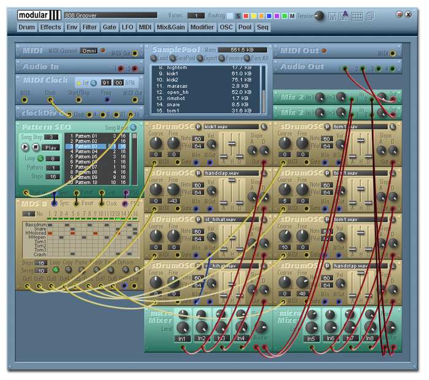Open the Modifier module menu
This screenshot has width=429, height=380.
pyautogui.click(x=202, y=28)
